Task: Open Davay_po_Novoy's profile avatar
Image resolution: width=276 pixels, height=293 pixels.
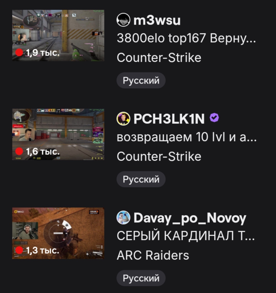Action: pyautogui.click(x=123, y=217)
